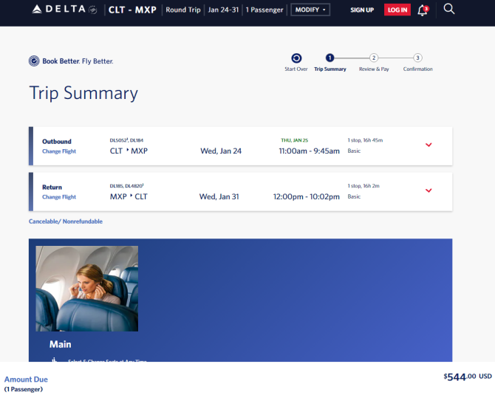495x395 pixels.
Task: Select step 1 Trip Summary marker
Action: pyautogui.click(x=330, y=58)
